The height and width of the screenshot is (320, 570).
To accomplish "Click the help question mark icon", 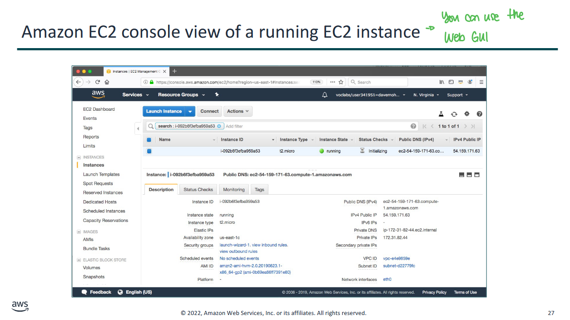I will [479, 114].
